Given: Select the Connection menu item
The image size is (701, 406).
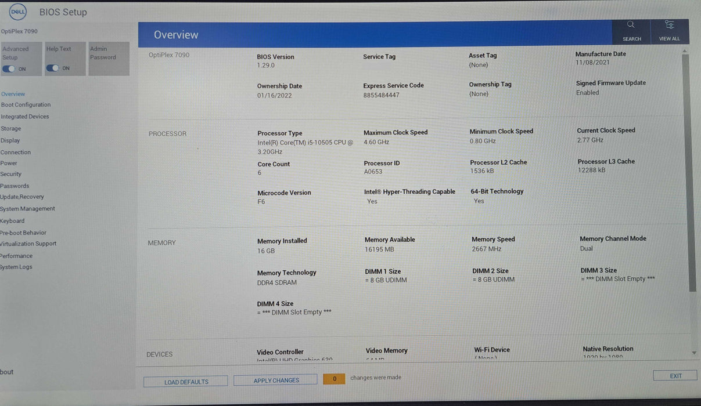Looking at the screenshot, I should [x=15, y=153].
